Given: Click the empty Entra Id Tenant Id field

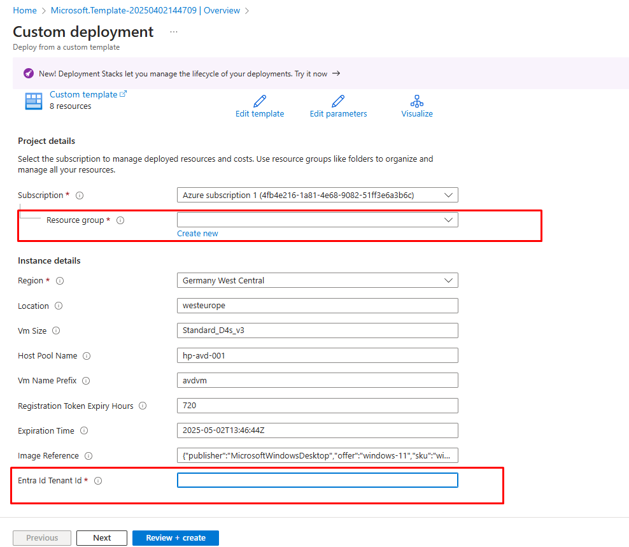Looking at the screenshot, I should 317,480.
